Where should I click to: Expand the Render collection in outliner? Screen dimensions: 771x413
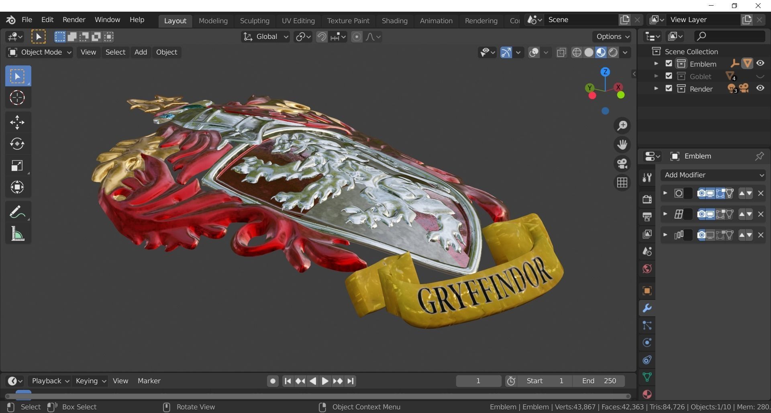(x=656, y=89)
